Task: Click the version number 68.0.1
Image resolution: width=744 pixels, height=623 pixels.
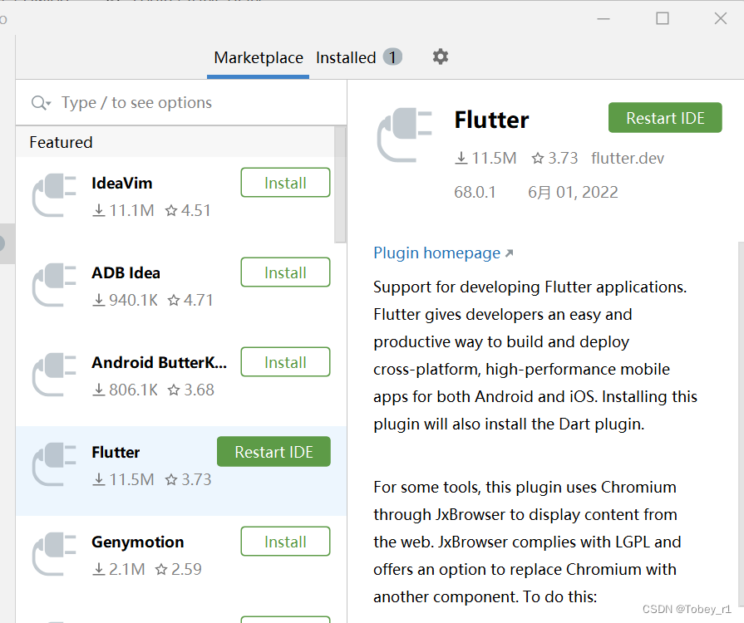Action: [x=475, y=192]
